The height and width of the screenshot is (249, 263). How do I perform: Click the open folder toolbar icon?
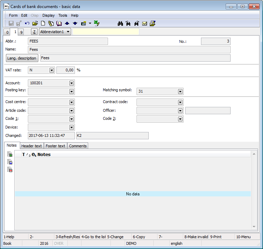(x=35, y=23)
